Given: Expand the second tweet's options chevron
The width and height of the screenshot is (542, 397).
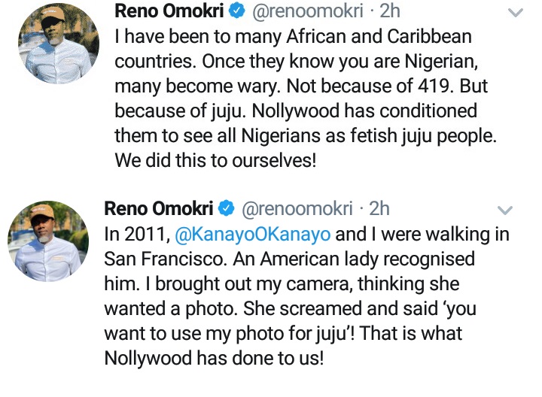Looking at the screenshot, I should tap(505, 210).
